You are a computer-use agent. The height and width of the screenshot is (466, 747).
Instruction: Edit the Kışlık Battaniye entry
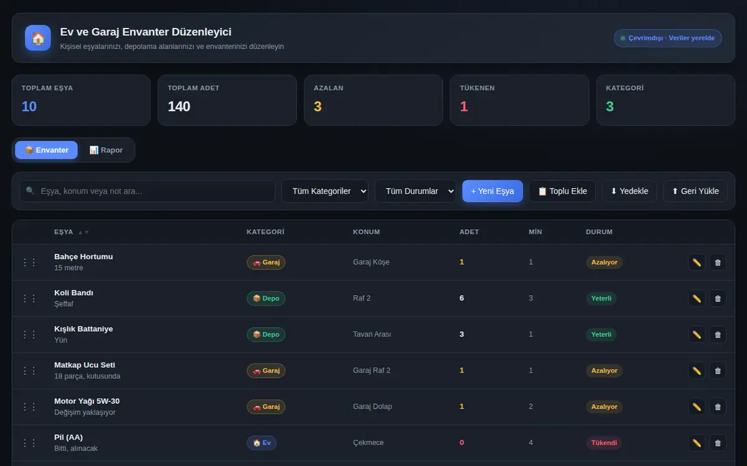(x=697, y=334)
